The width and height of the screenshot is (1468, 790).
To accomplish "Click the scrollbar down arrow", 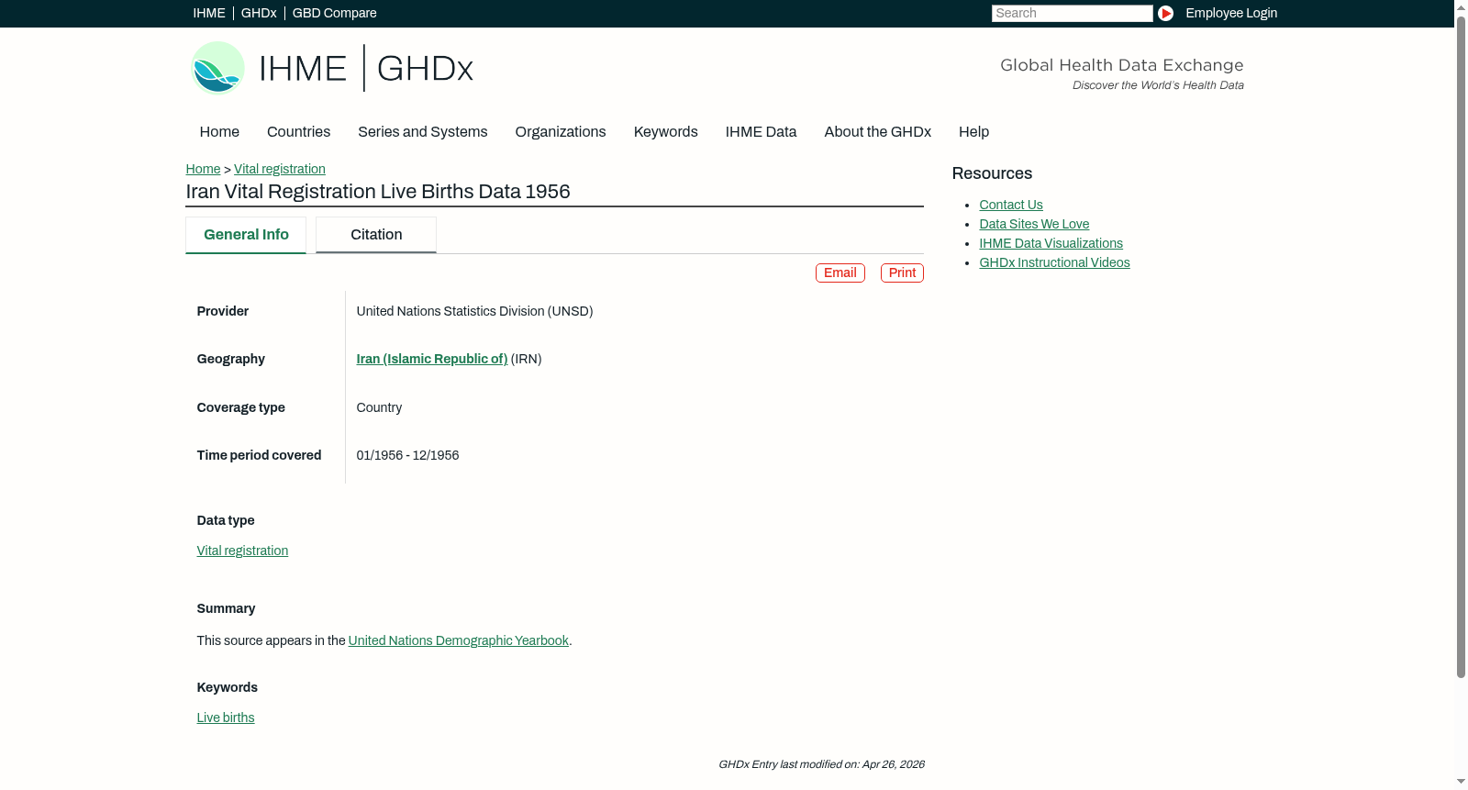I will (1461, 782).
